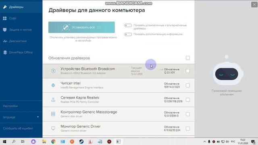Viewport: 258px width, 145px height.
Task: Open the Диагностика section
Action: [x=21, y=41]
